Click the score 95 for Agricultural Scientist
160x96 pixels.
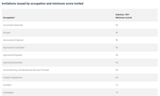[117, 62]
